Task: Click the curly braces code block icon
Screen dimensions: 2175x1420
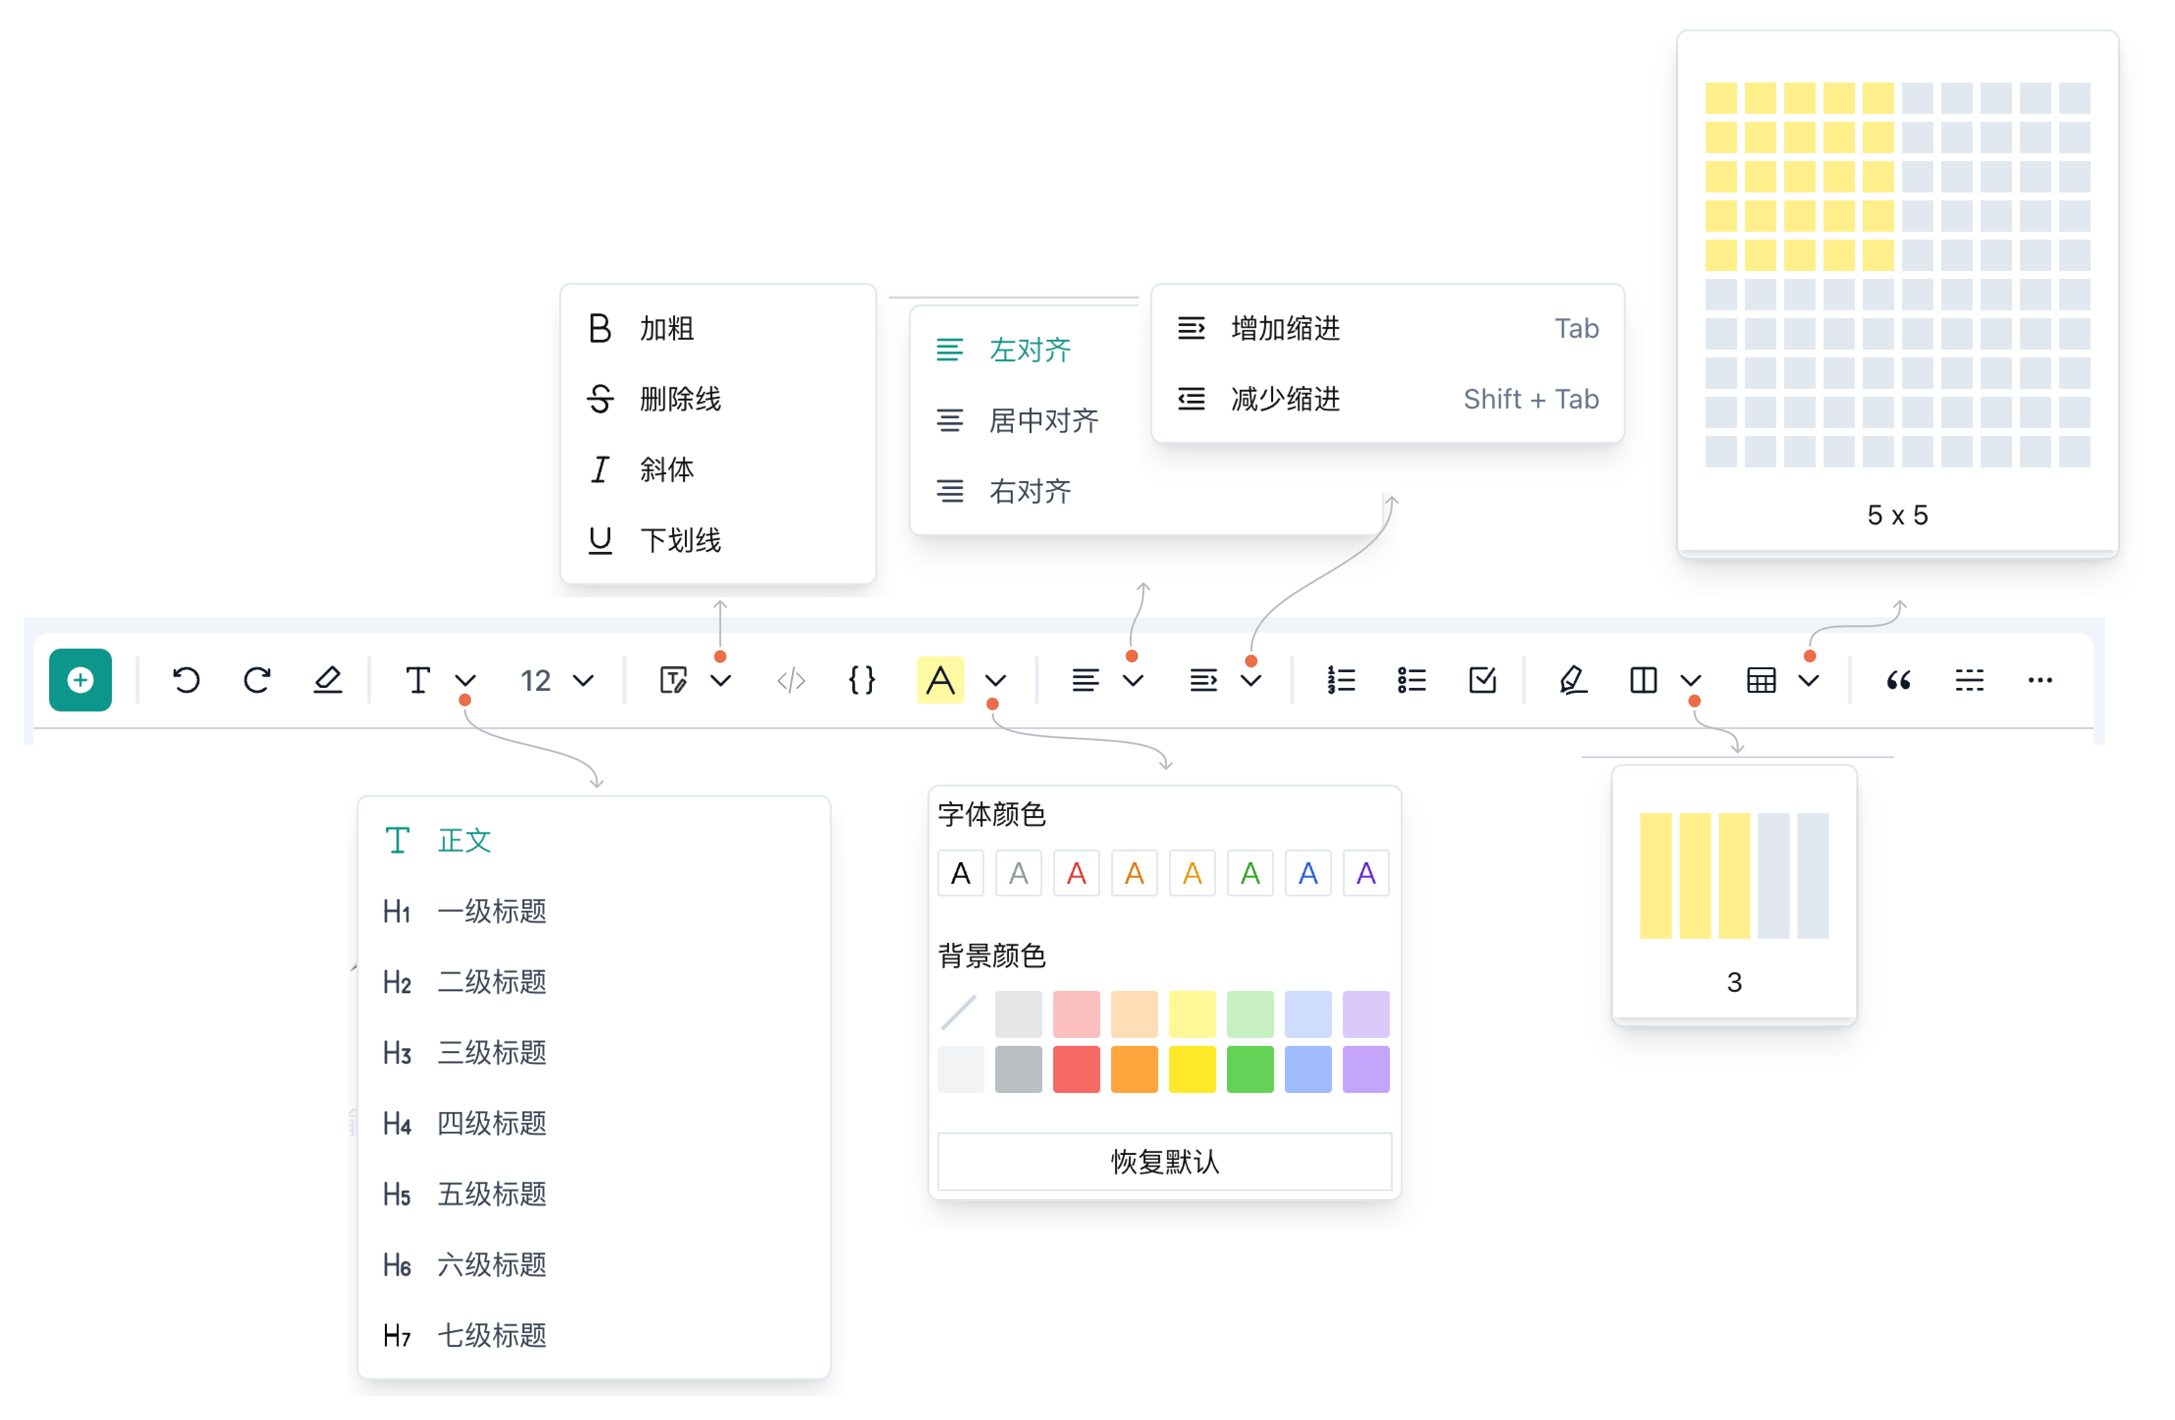Action: tap(862, 681)
